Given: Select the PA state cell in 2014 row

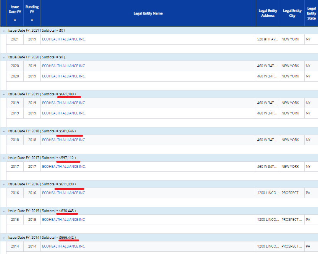Looking at the screenshot, I should [x=311, y=246].
